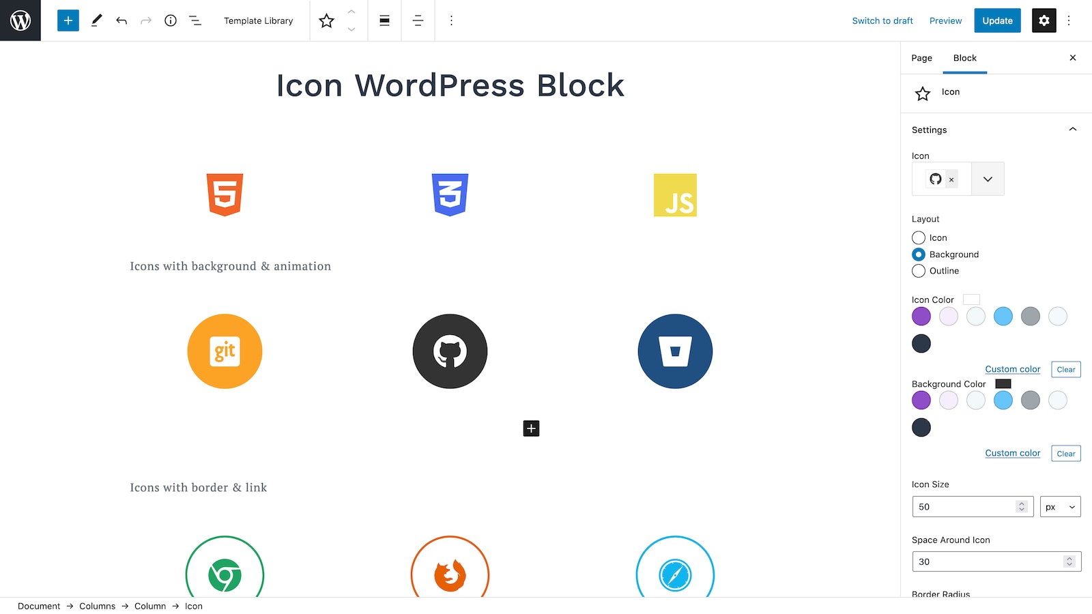Click the Space Around Icon field
The height and width of the screenshot is (614, 1092).
click(996, 561)
